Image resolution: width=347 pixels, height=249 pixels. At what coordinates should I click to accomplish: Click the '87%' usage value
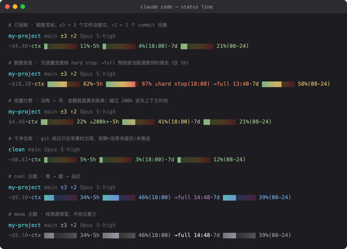click(147, 84)
